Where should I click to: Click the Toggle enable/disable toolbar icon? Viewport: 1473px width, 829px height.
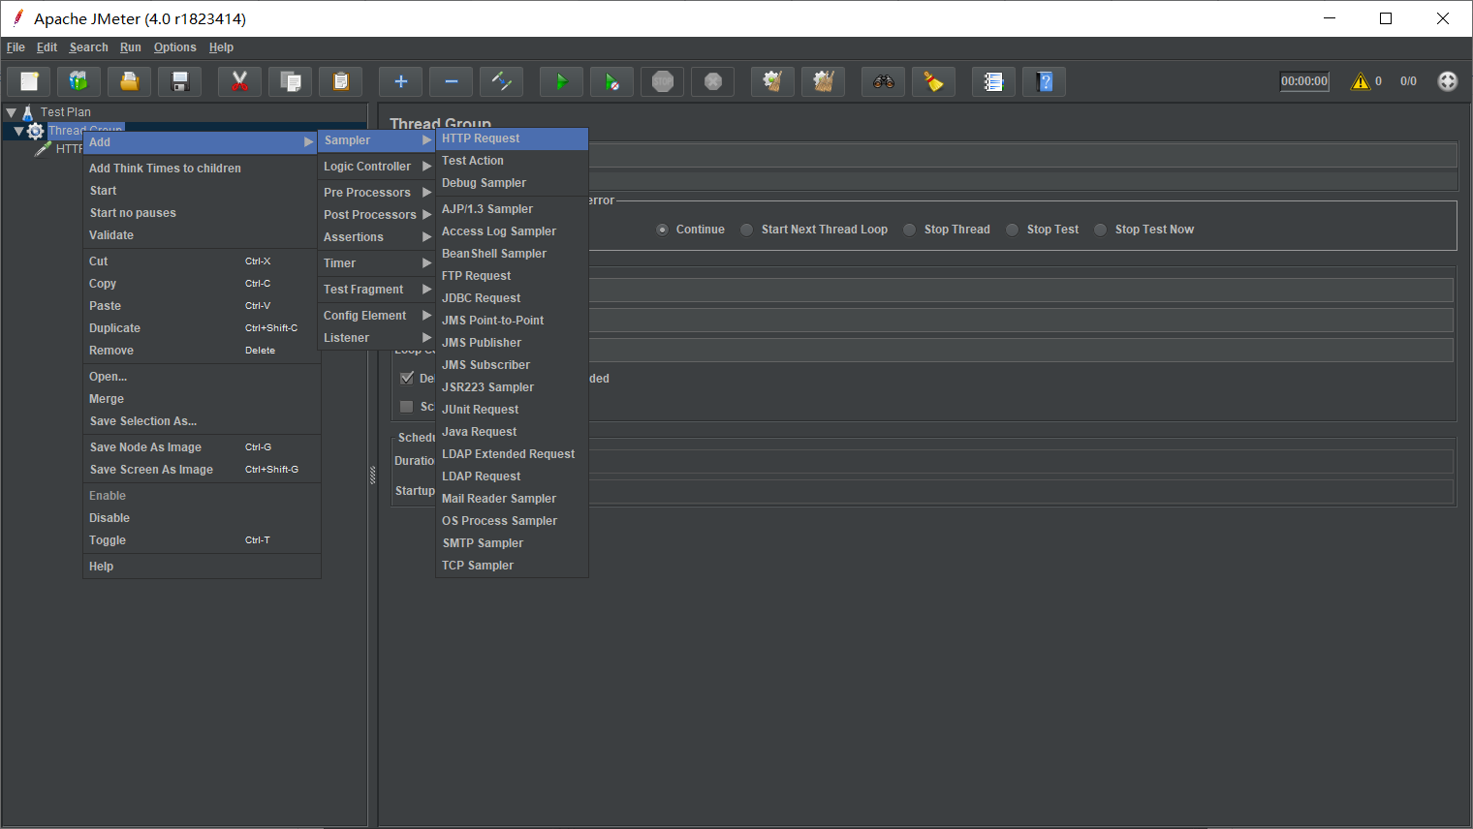pos(501,82)
